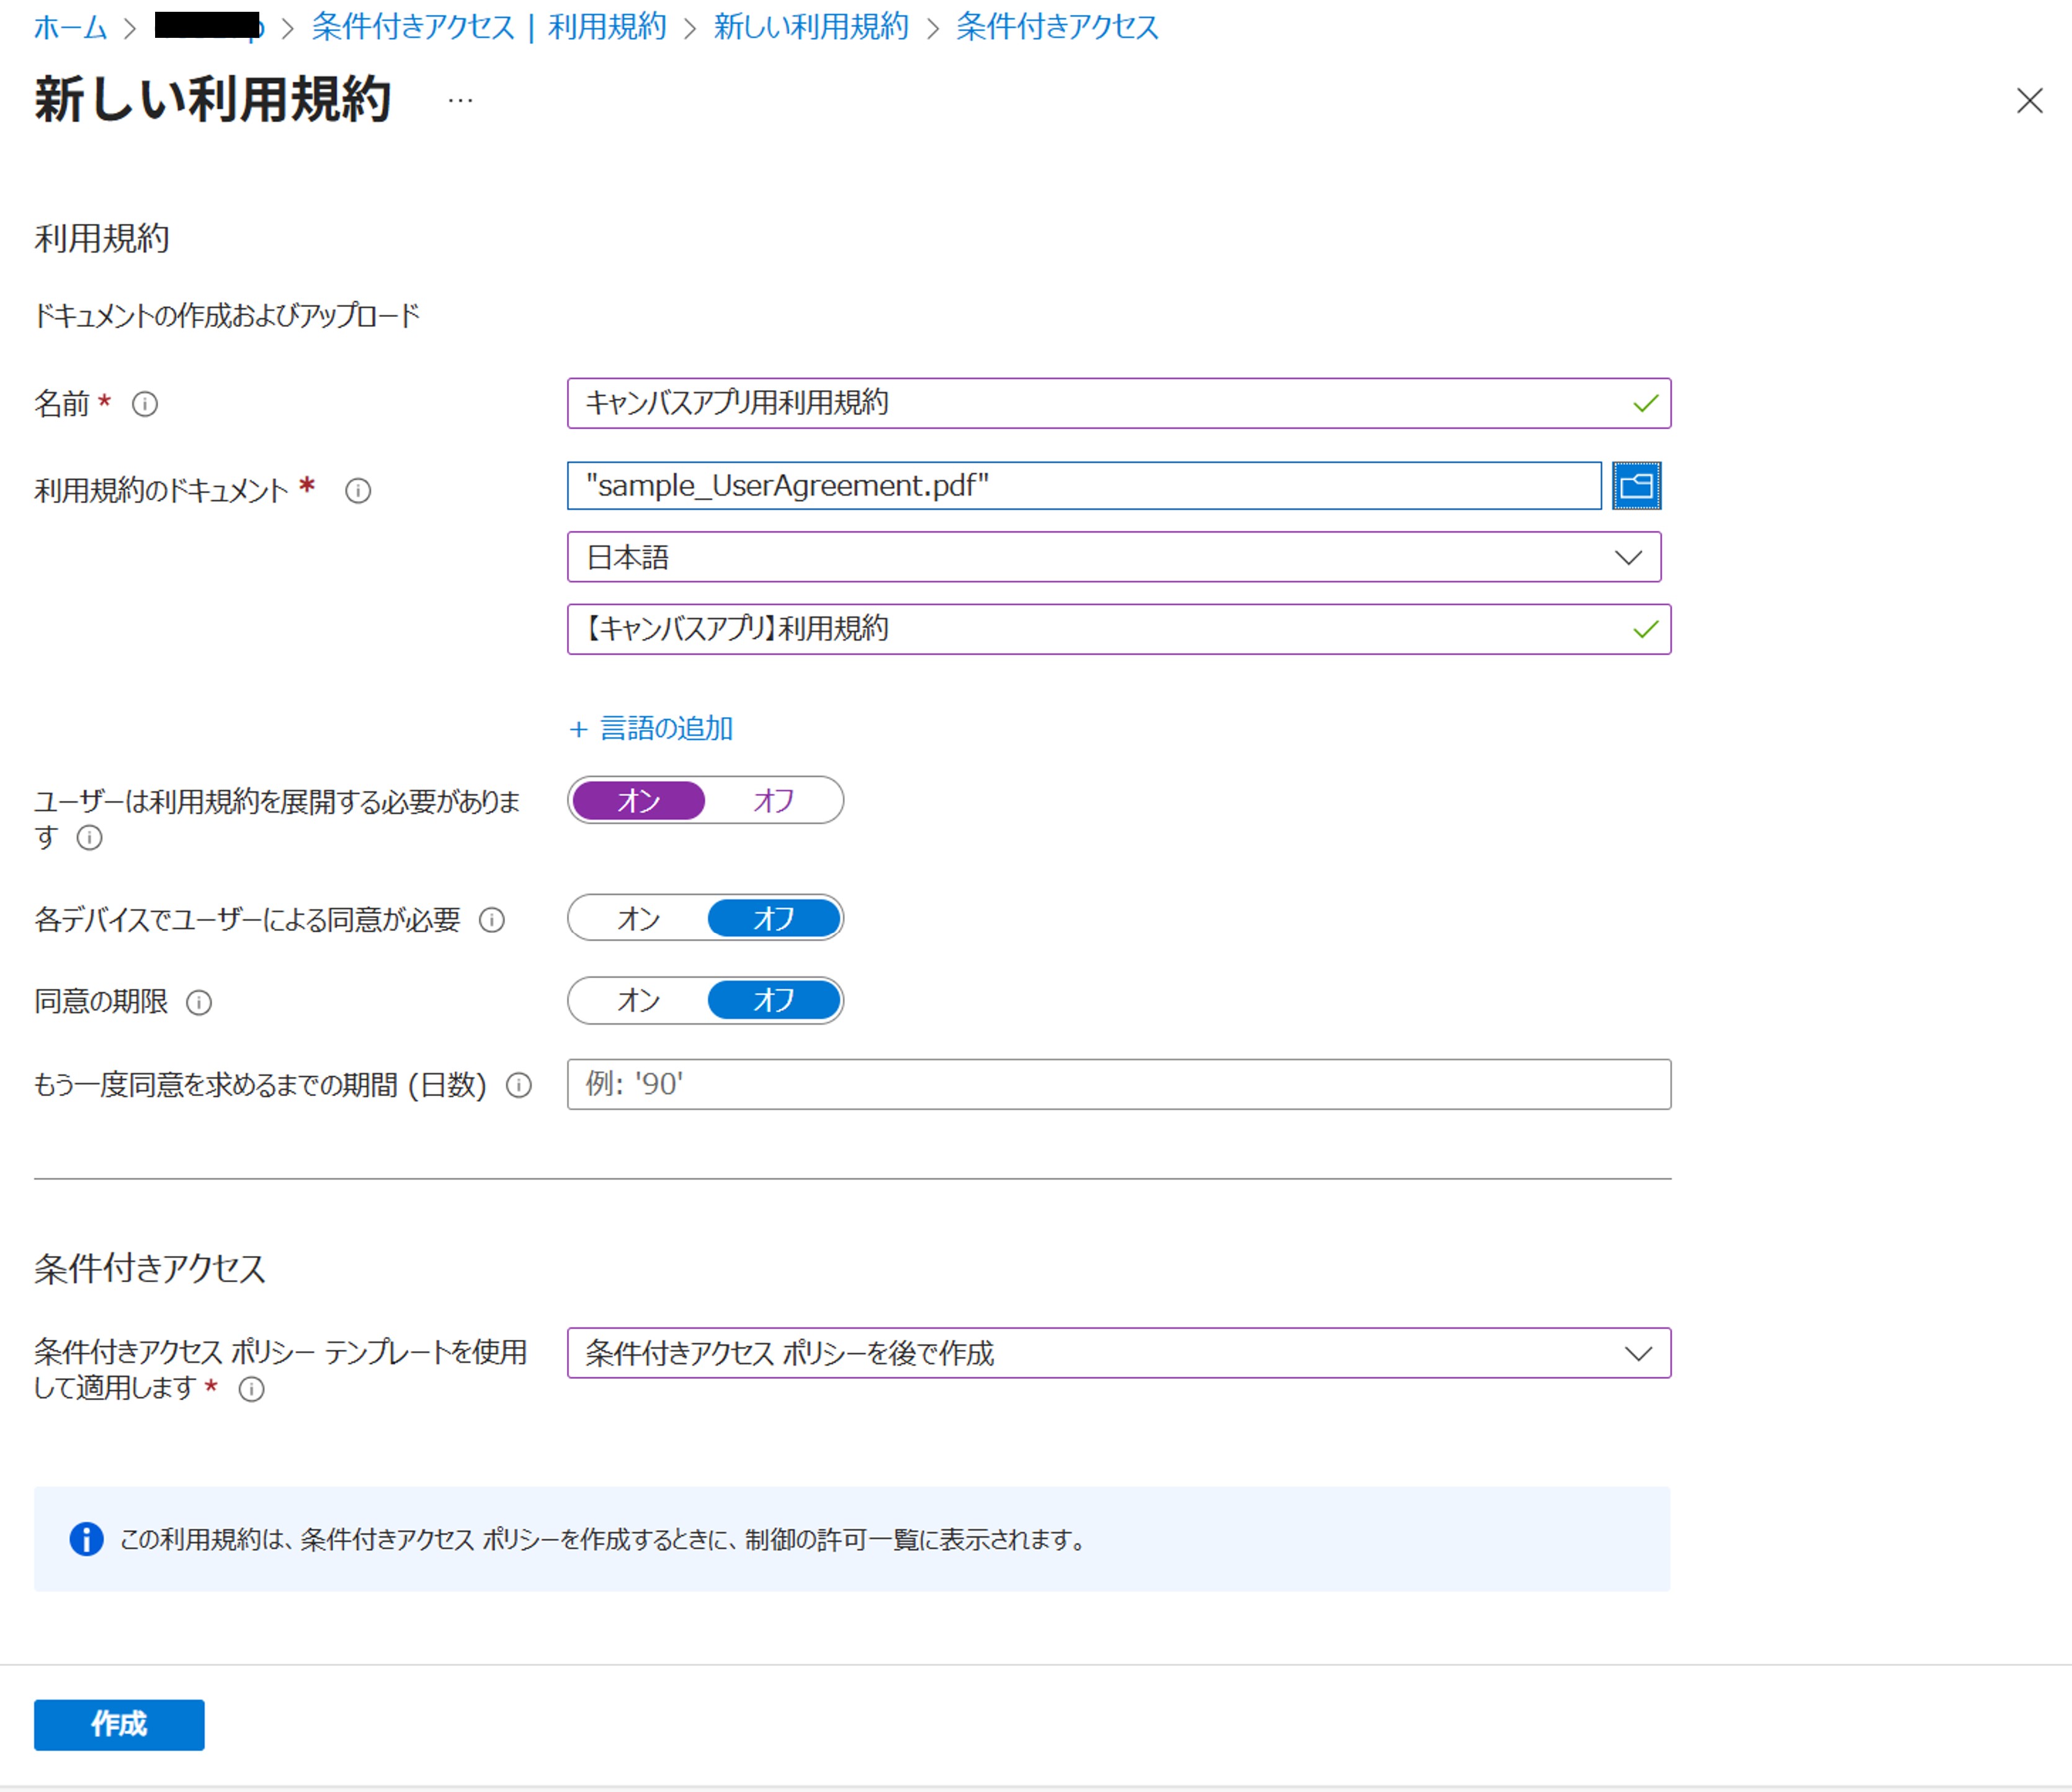Click the 作成 button

(119, 1725)
